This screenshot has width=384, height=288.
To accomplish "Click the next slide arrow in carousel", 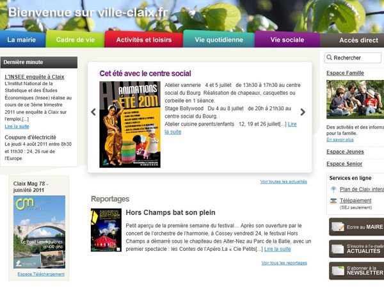I will (303, 112).
